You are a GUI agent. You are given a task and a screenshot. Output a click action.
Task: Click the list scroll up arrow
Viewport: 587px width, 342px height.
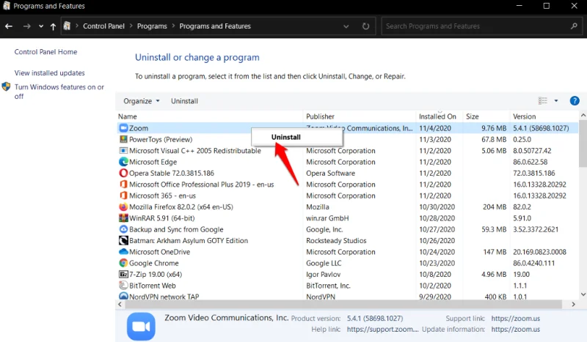(x=583, y=115)
